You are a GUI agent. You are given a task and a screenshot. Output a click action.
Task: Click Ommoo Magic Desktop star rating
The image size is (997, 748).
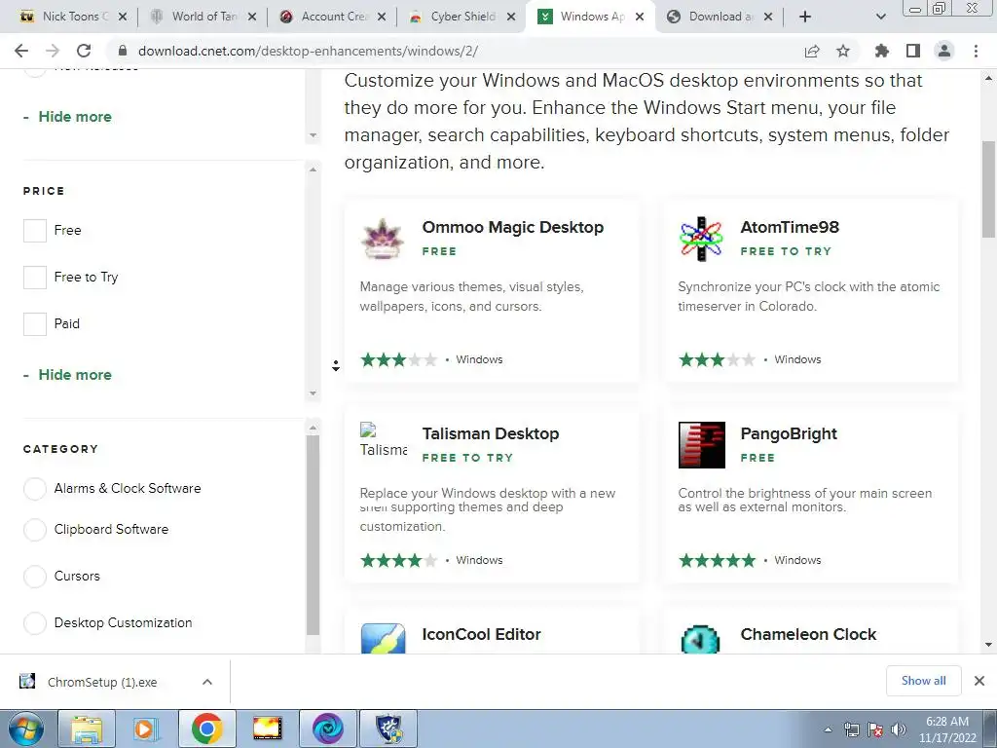[x=398, y=360]
